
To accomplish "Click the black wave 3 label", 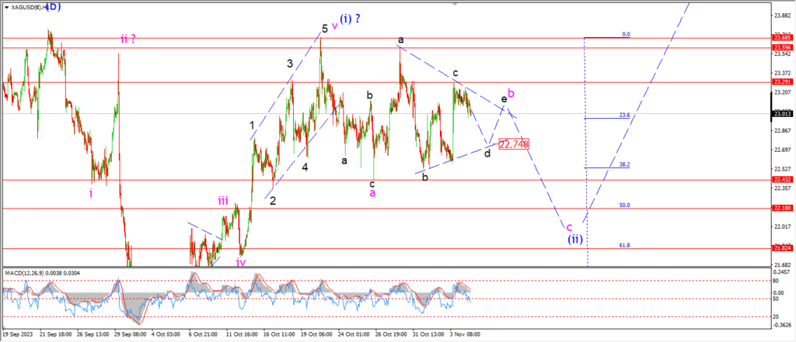I will click(x=290, y=64).
